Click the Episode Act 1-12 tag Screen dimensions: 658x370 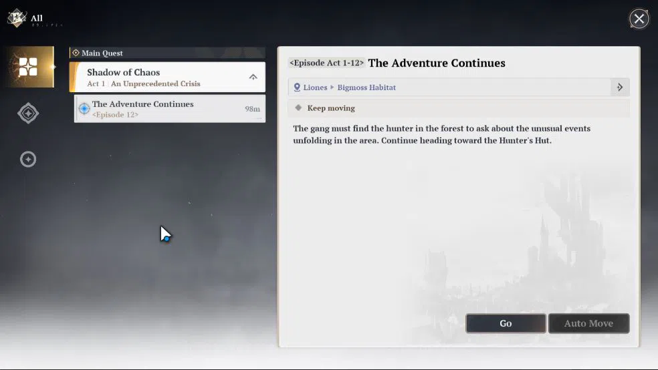[x=326, y=63]
